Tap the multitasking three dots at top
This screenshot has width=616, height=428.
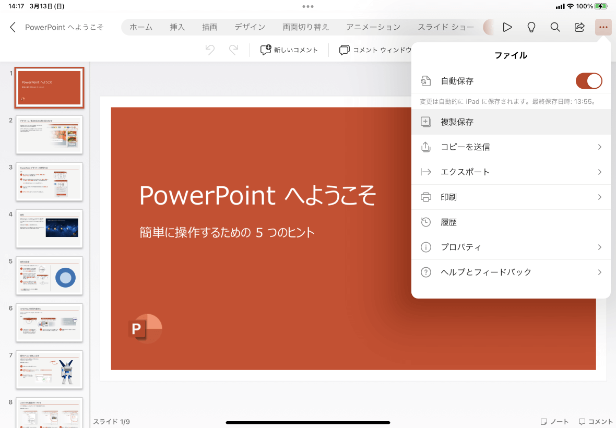(308, 6)
